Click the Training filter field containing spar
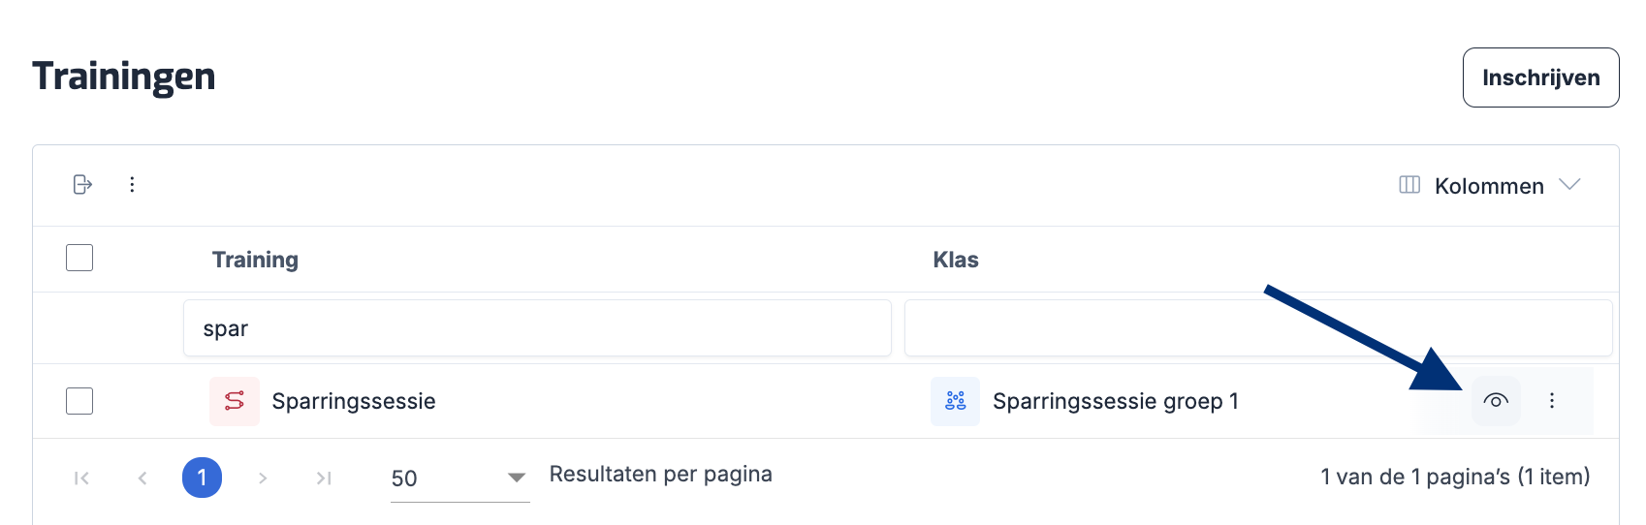The height and width of the screenshot is (525, 1646). (537, 328)
